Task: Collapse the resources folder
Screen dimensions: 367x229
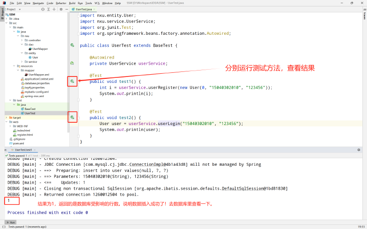Action: pyautogui.click(x=14, y=66)
